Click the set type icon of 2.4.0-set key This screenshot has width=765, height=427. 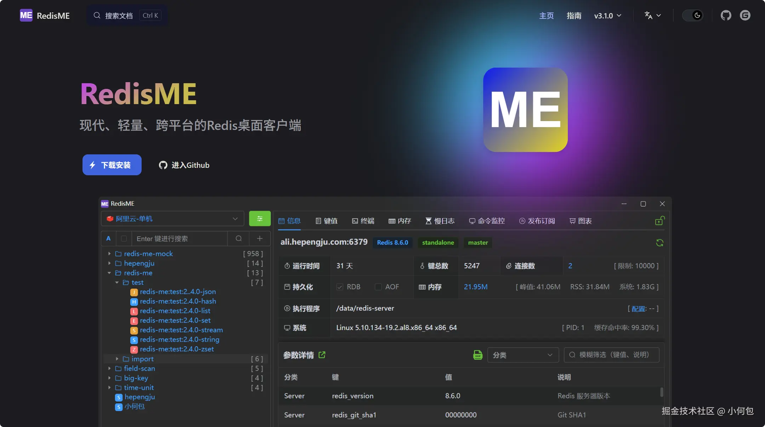click(x=134, y=321)
